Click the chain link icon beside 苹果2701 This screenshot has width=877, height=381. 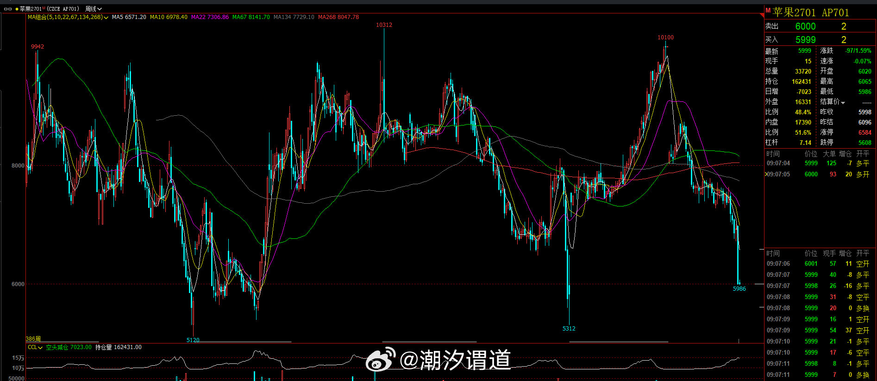tap(8, 9)
